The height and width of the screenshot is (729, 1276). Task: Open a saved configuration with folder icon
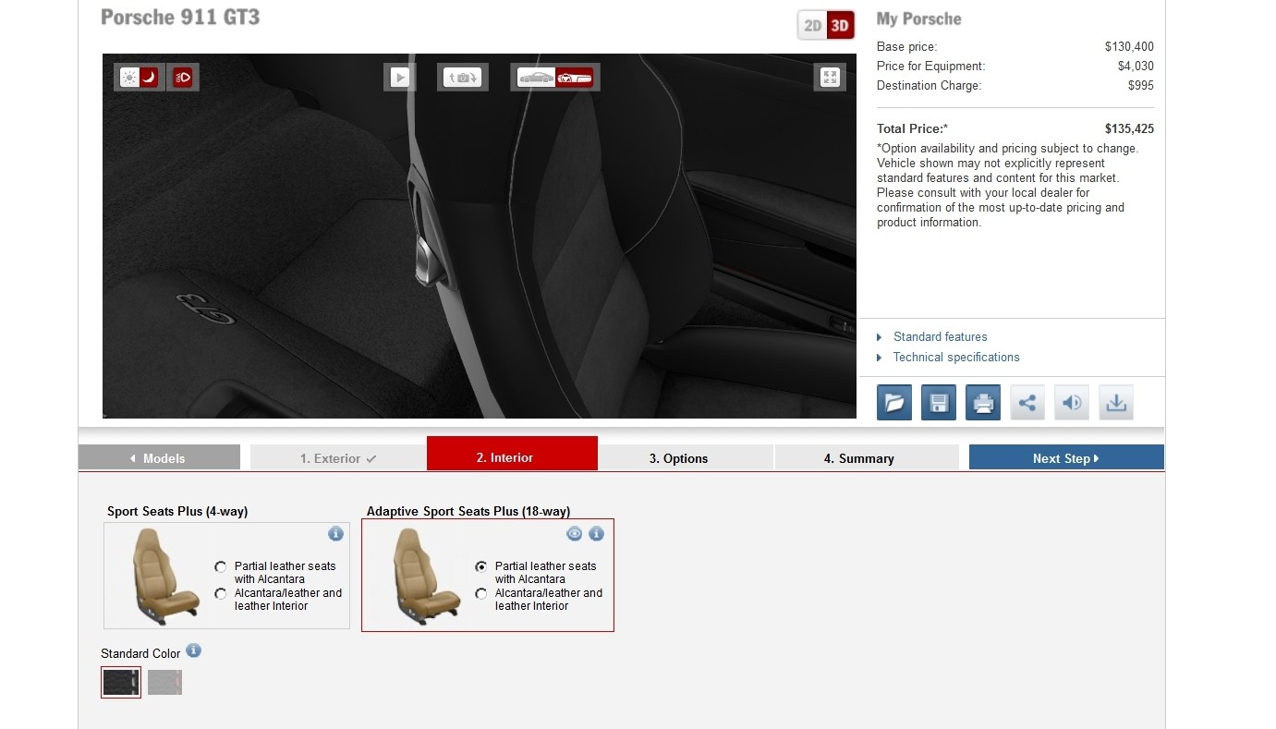point(894,403)
